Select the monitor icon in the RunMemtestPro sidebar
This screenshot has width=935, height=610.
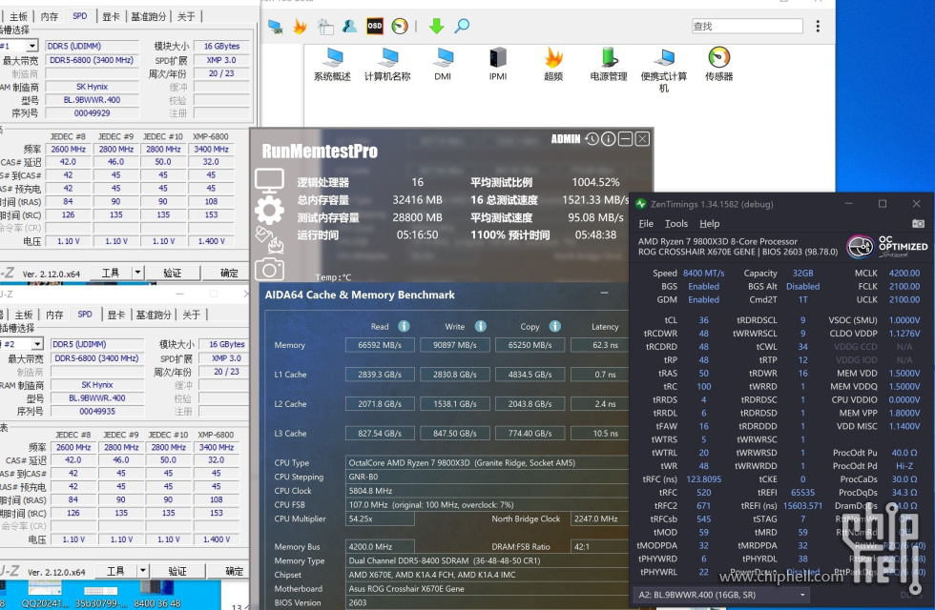coord(269,181)
